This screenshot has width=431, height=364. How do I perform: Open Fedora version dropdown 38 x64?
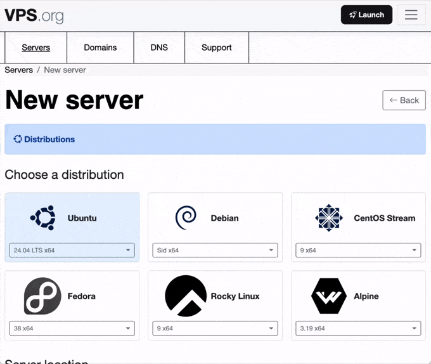point(72,328)
